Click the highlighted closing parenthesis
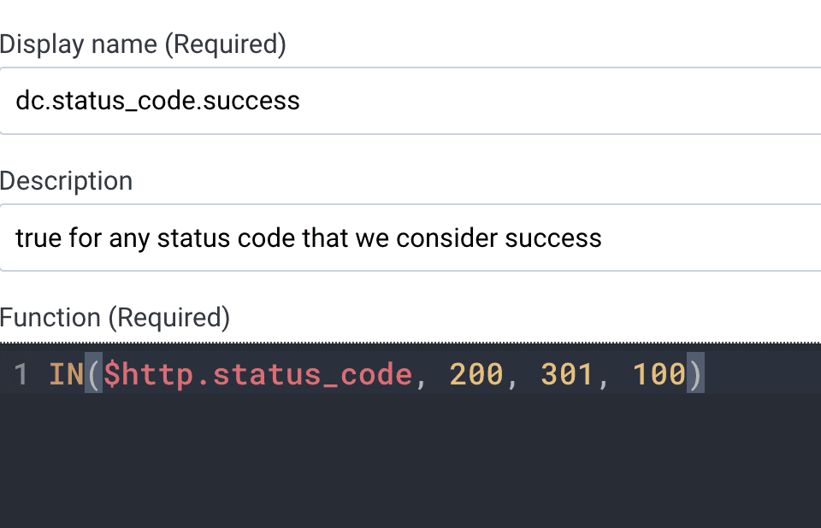 coord(695,375)
